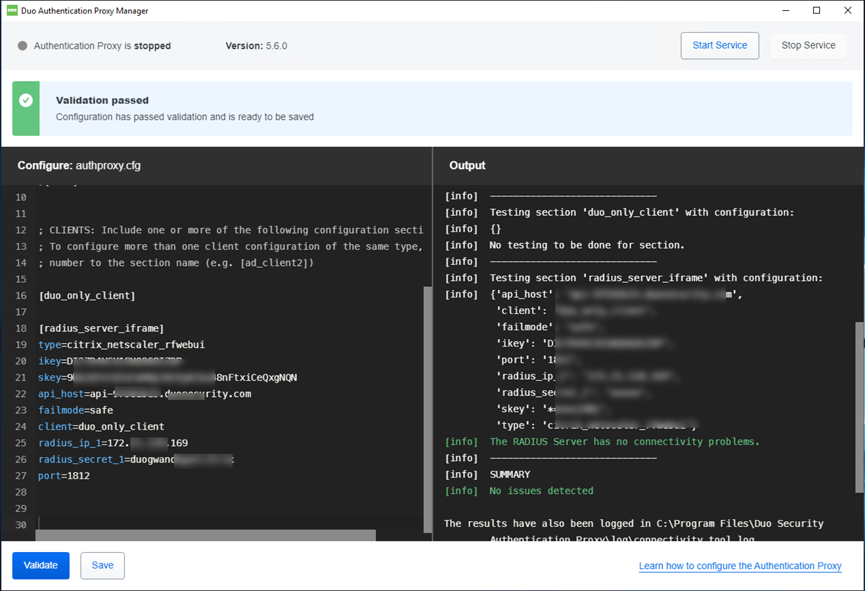Viewport: 865px width, 591px height.
Task: Click the 'Version: 5.6.0' label
Action: (x=257, y=46)
